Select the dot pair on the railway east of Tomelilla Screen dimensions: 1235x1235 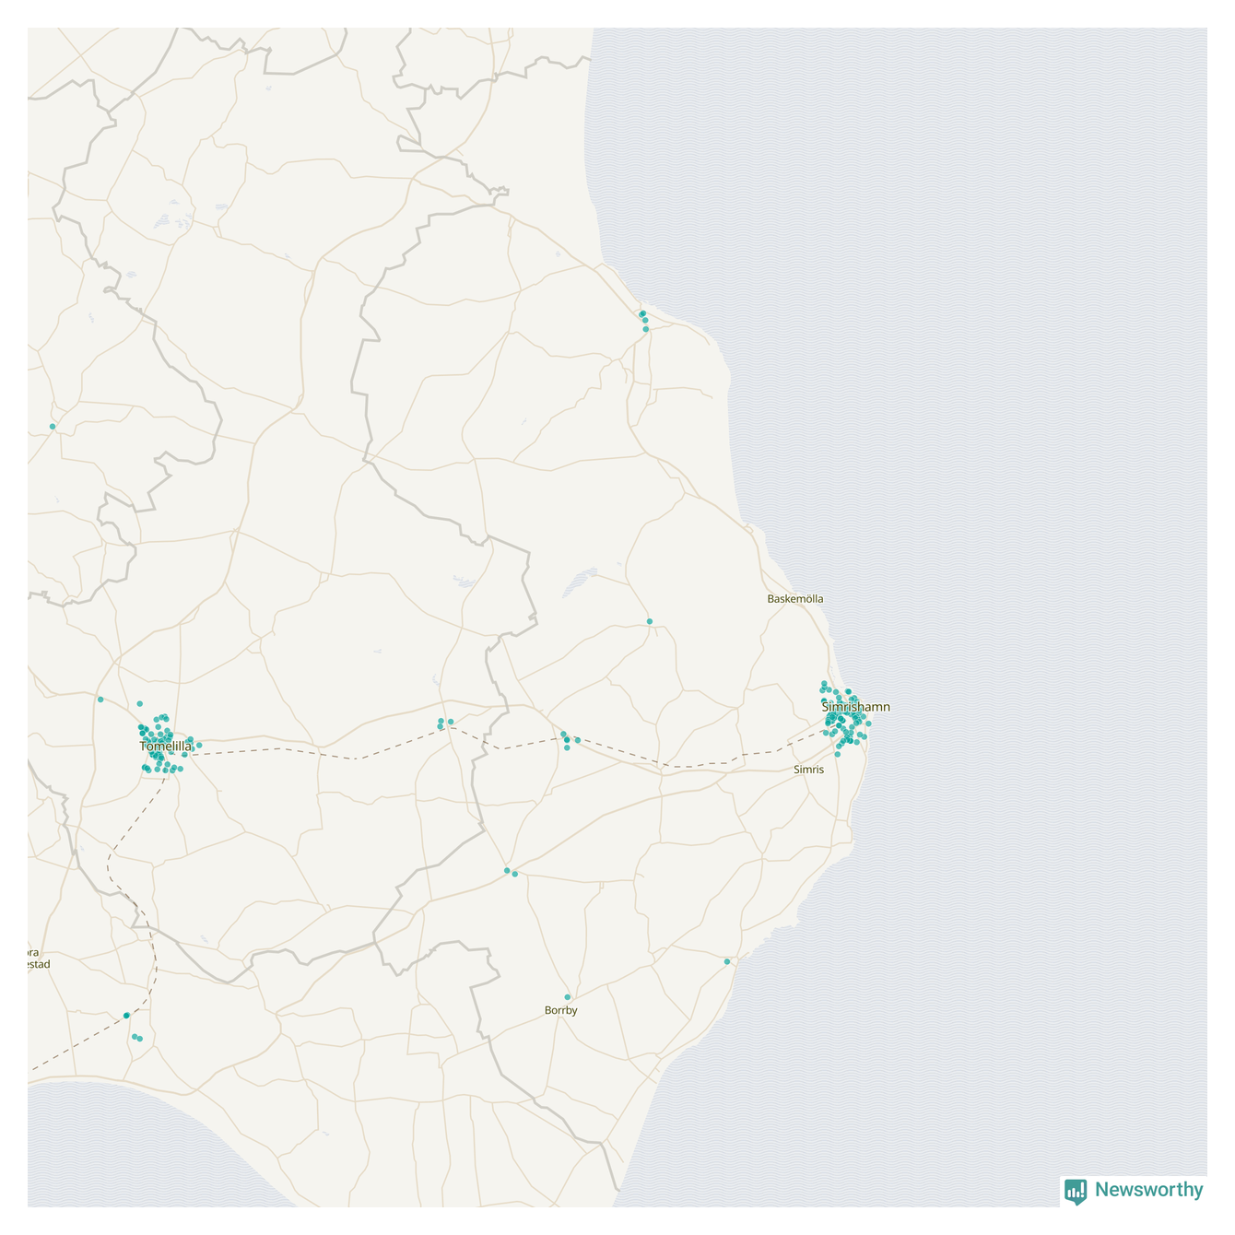click(445, 723)
